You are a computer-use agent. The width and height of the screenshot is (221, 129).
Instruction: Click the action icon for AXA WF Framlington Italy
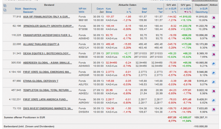tap(213, 18)
